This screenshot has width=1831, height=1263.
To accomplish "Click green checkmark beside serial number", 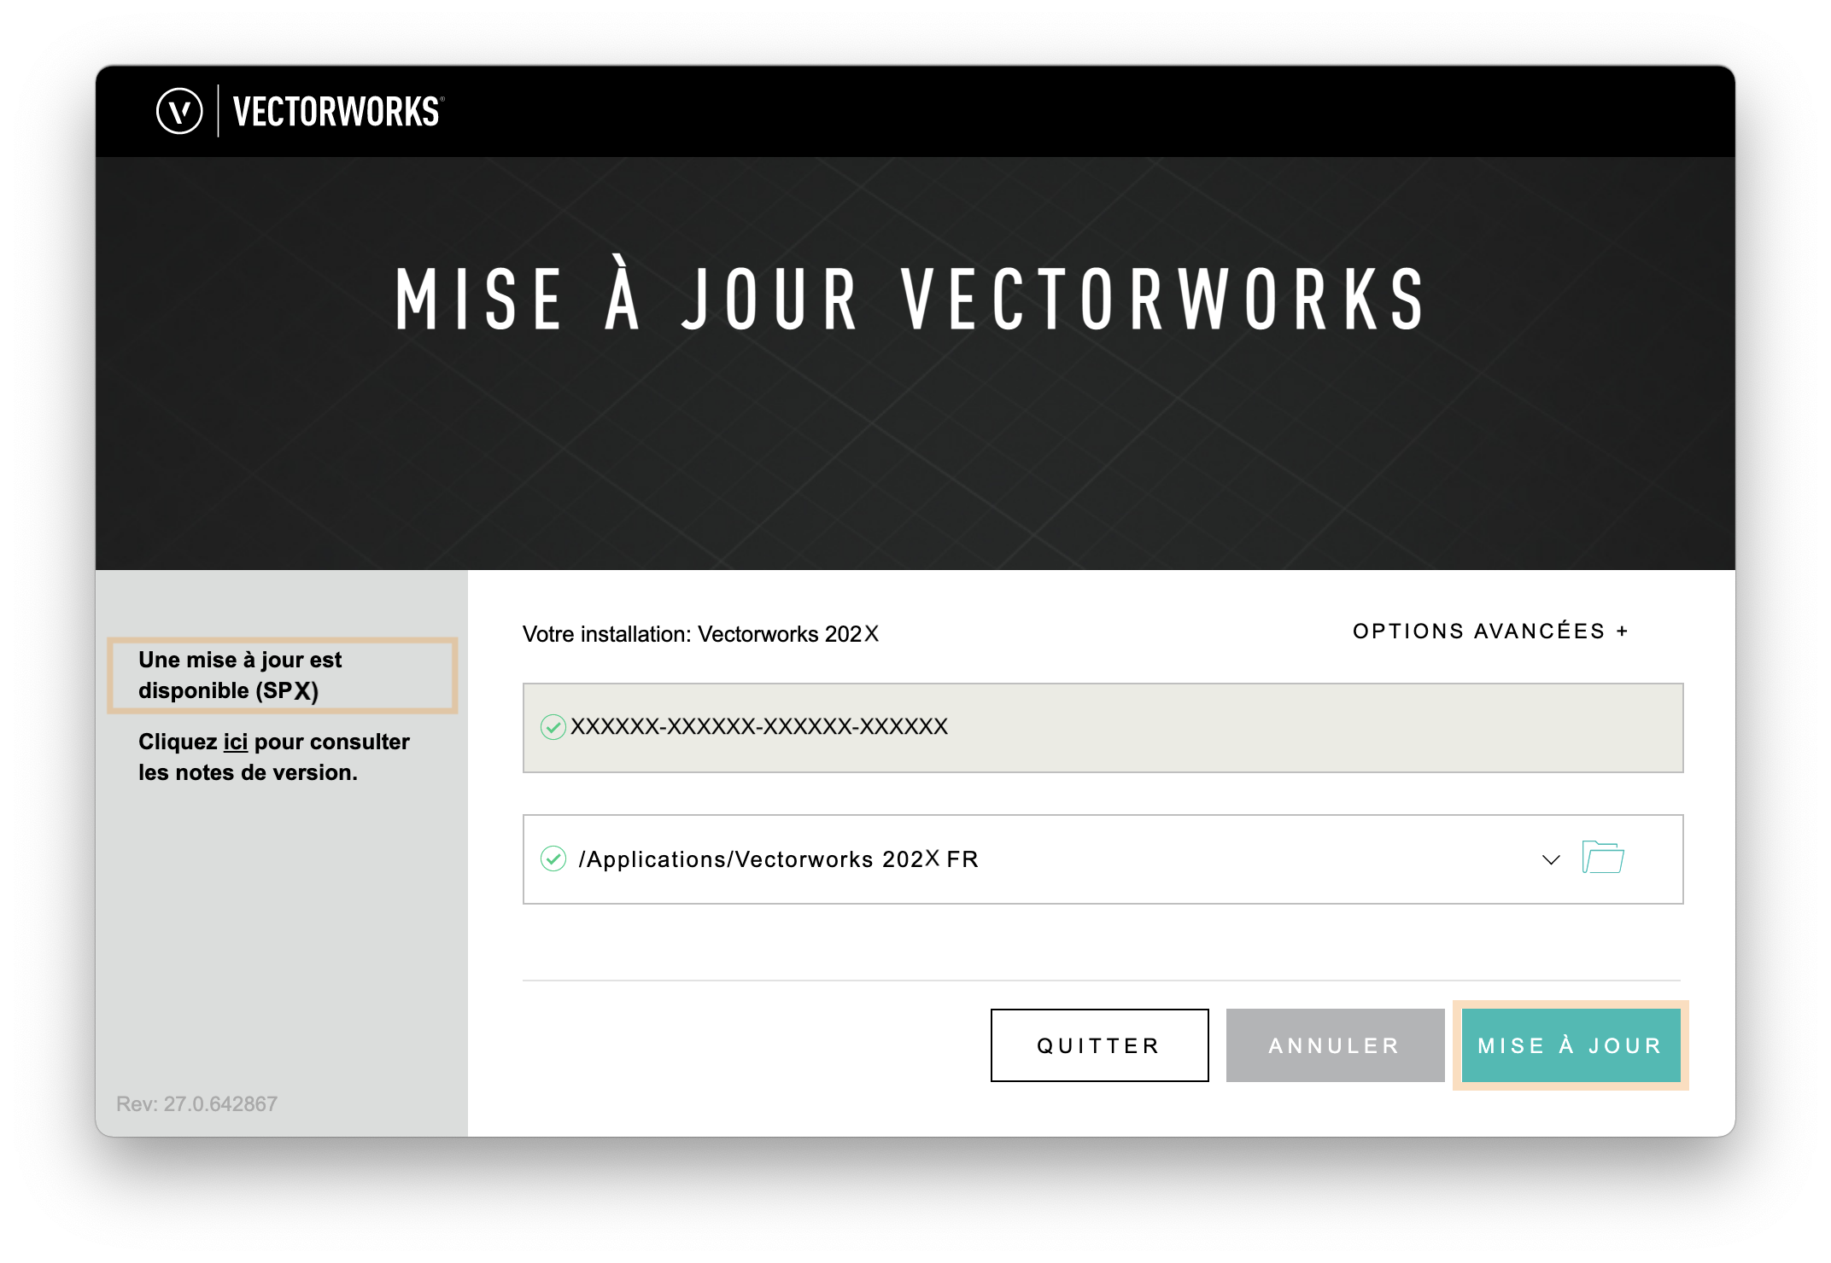I will point(553,727).
